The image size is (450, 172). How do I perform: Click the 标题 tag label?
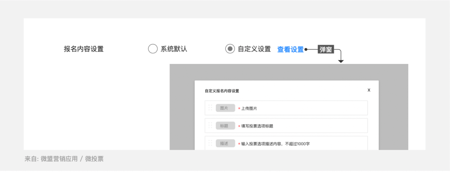225,125
